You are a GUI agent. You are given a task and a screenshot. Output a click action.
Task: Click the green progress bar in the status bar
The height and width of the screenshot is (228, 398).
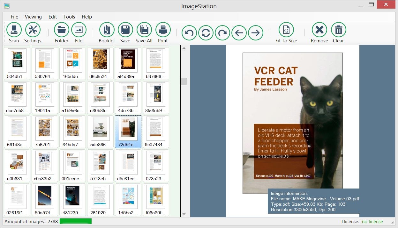point(76,221)
